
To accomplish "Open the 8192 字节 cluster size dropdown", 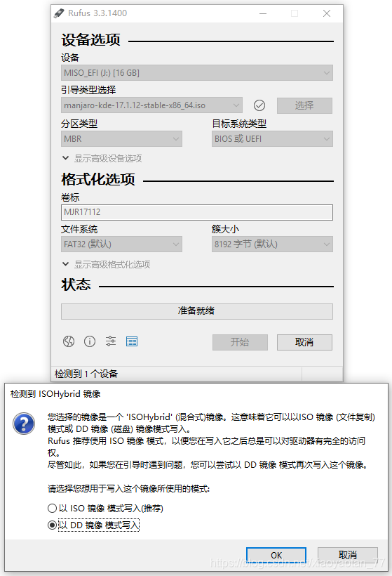I will (272, 244).
